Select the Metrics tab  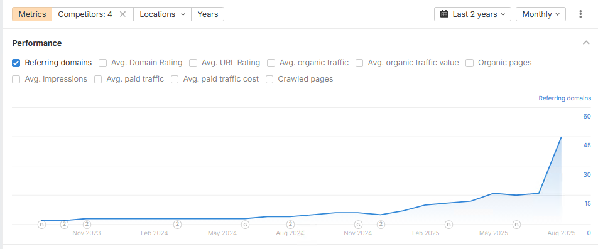(x=33, y=14)
